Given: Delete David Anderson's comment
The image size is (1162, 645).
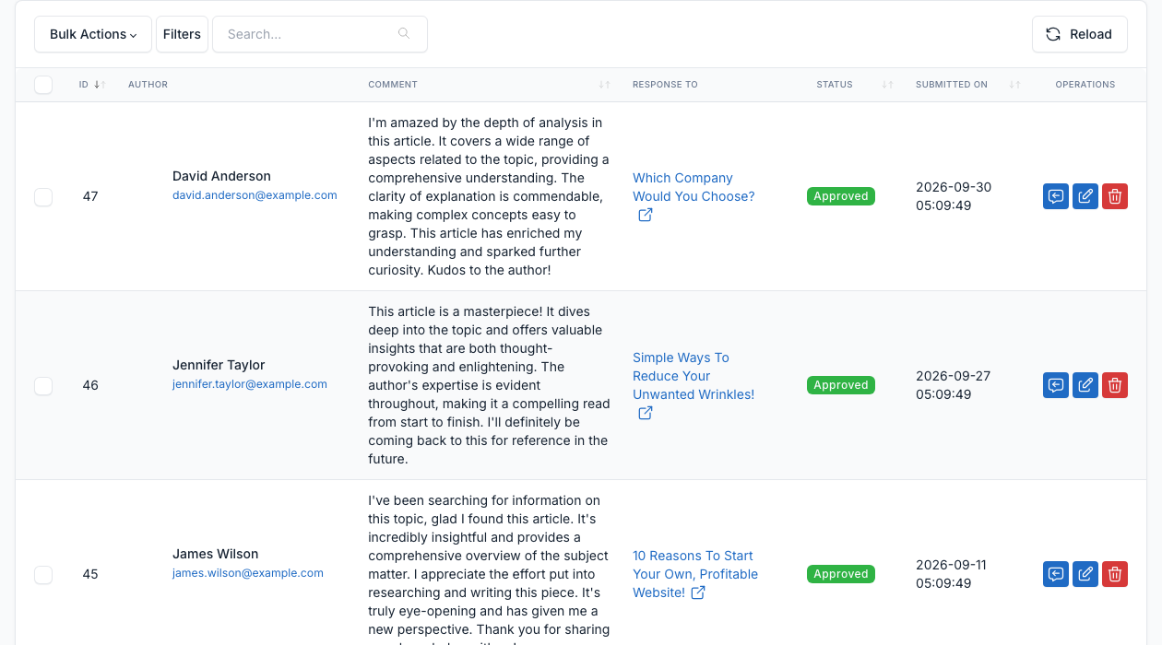Looking at the screenshot, I should (x=1115, y=196).
